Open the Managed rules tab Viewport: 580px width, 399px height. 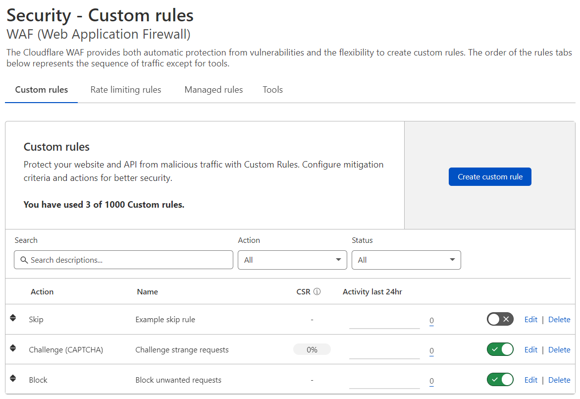[213, 90]
